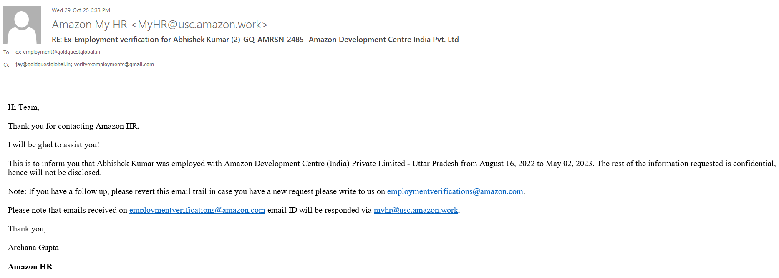779x278 pixels.
Task: Select Cc recipient verifyexemployments@gmail.com
Action: (x=114, y=65)
